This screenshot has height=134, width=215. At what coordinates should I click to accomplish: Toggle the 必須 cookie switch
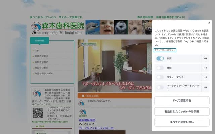tap(160, 59)
